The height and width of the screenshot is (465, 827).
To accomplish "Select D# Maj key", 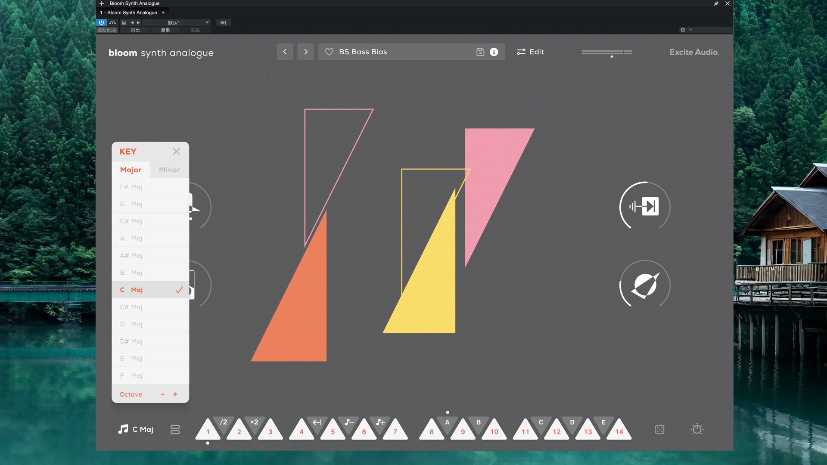I will click(x=150, y=341).
